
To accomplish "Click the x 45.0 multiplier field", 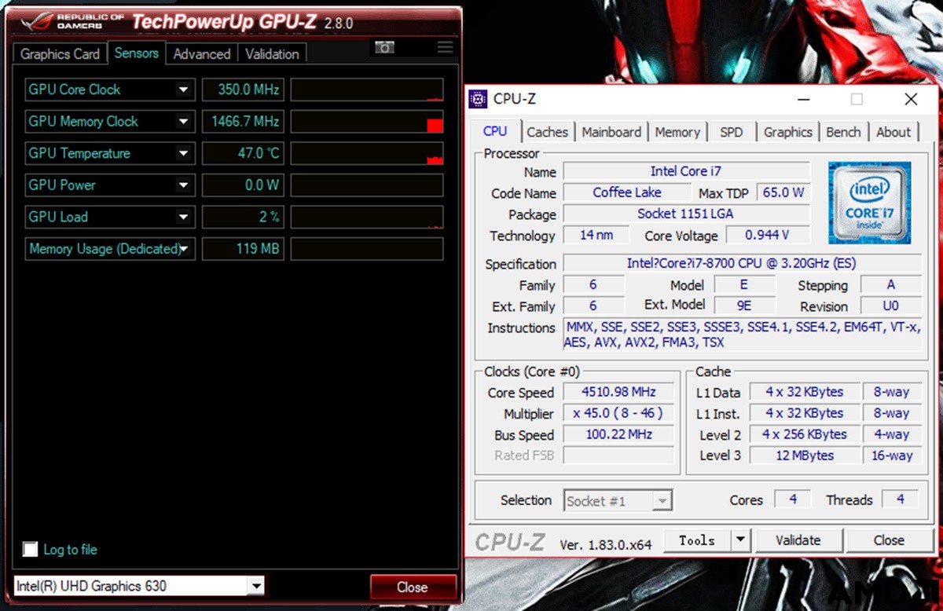I will [618, 413].
